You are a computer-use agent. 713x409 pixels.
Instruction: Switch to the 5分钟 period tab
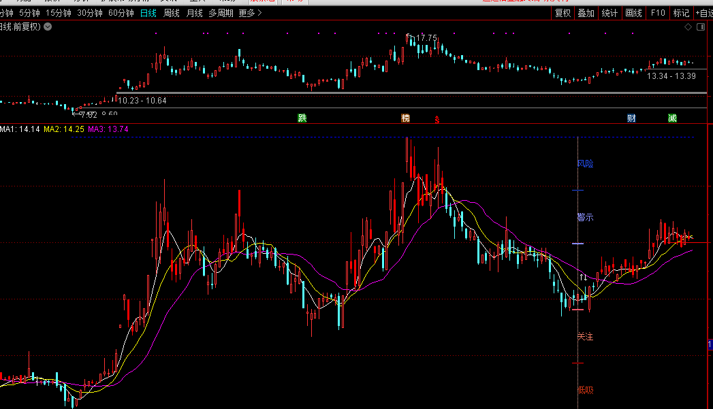pos(29,13)
